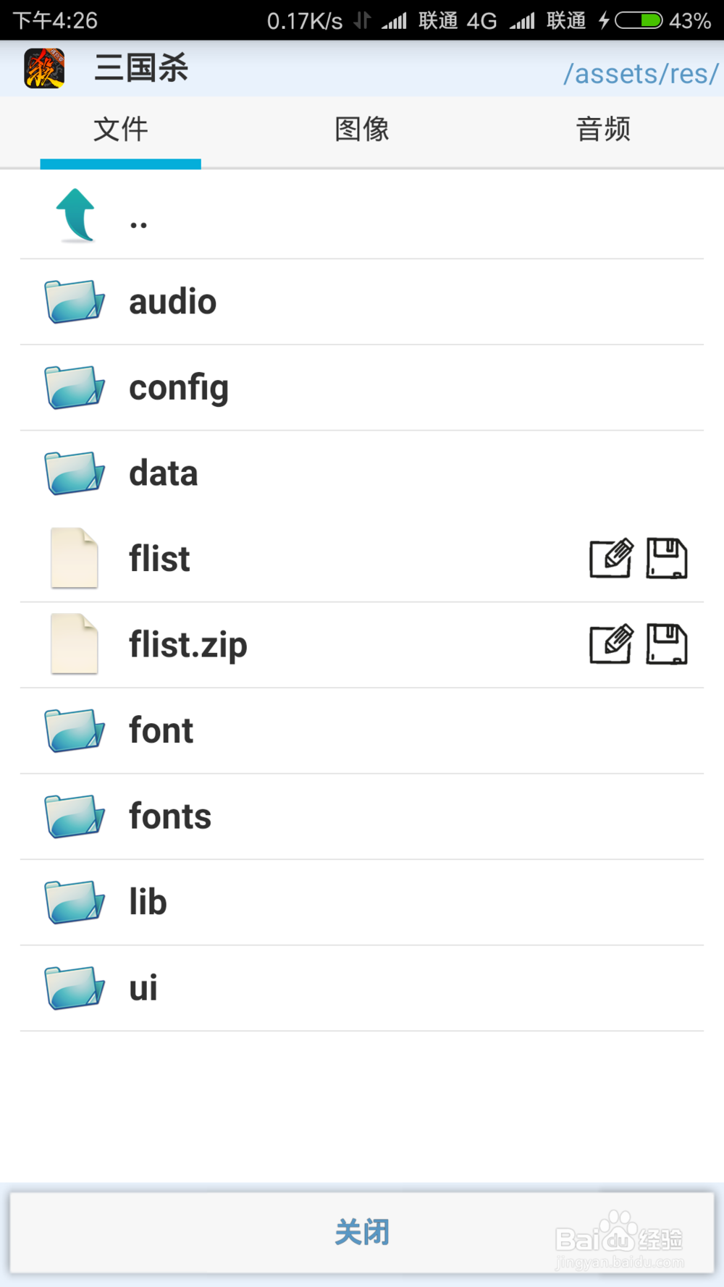Tap the edit icon for flist.zip

pyautogui.click(x=611, y=644)
